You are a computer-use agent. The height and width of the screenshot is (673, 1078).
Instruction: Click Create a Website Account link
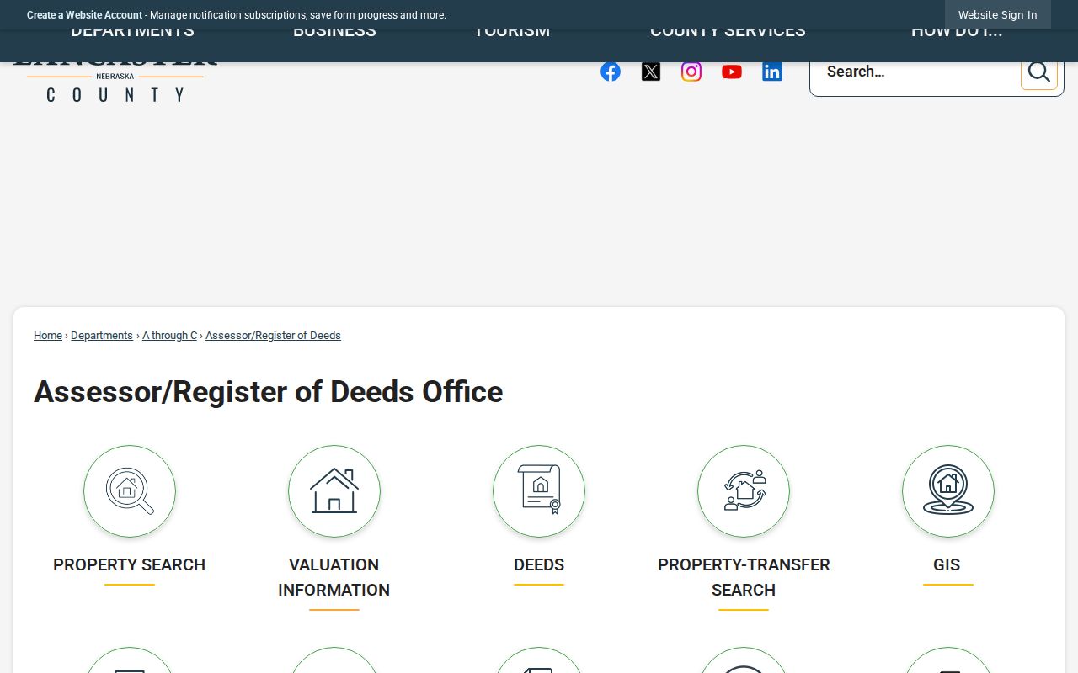point(84,15)
